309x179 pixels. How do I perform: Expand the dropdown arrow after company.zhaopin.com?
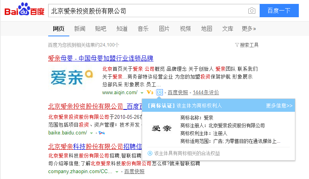(x=117, y=172)
